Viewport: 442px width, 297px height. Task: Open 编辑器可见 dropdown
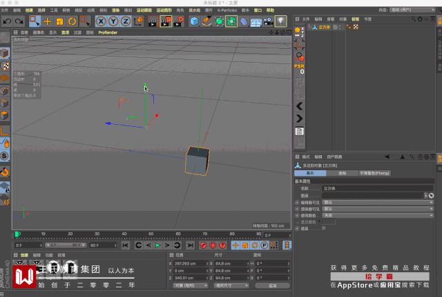tap(378, 203)
